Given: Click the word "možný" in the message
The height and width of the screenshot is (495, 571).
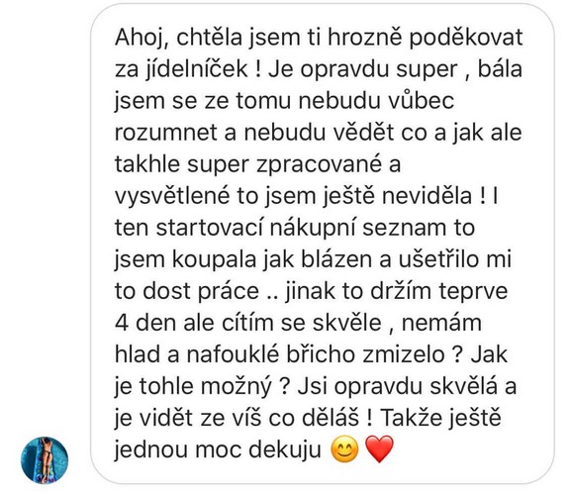Looking at the screenshot, I should click(x=237, y=387).
